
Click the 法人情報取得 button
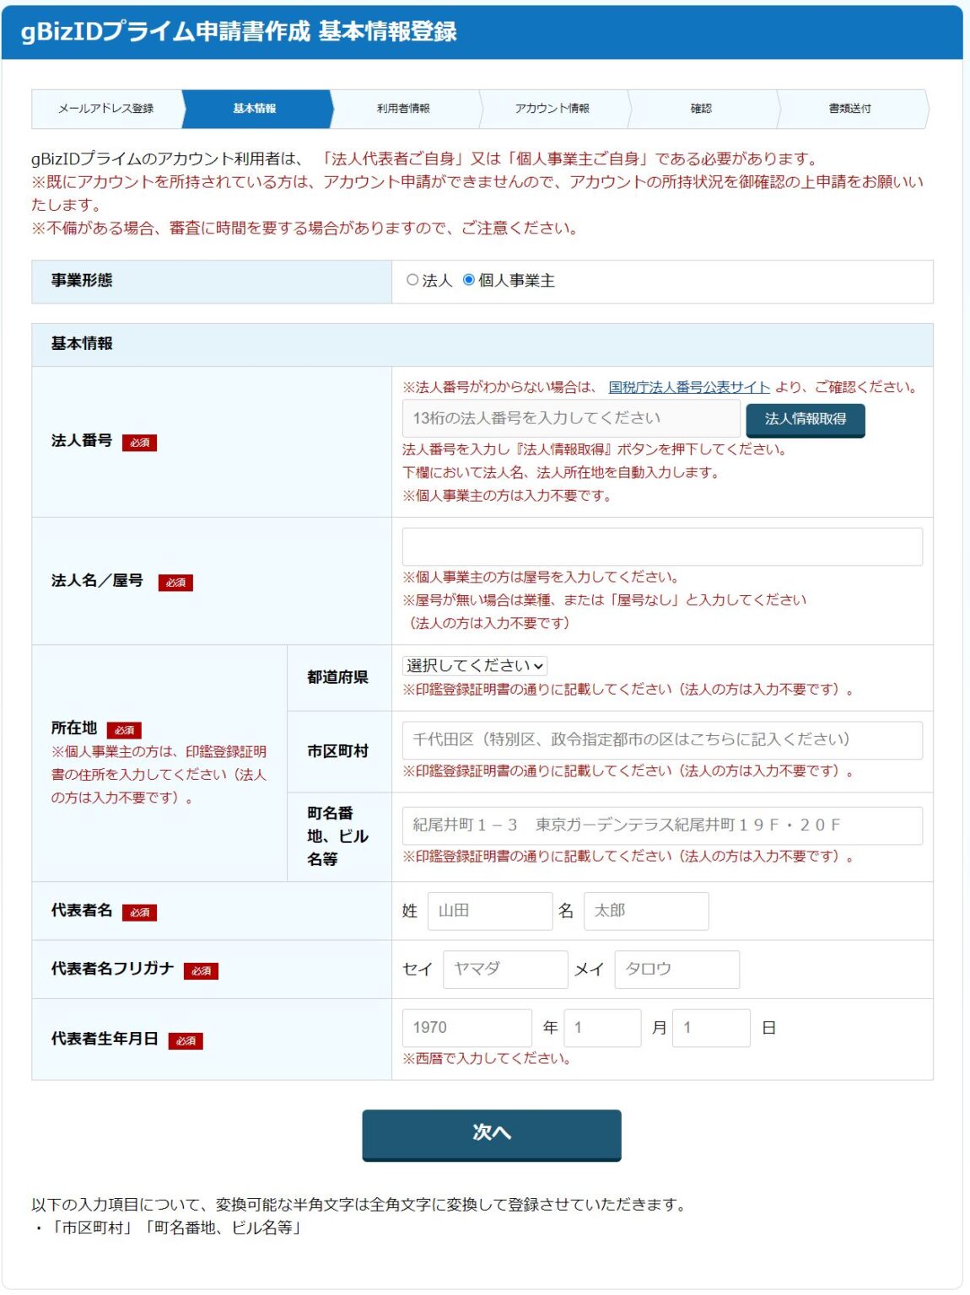point(806,419)
